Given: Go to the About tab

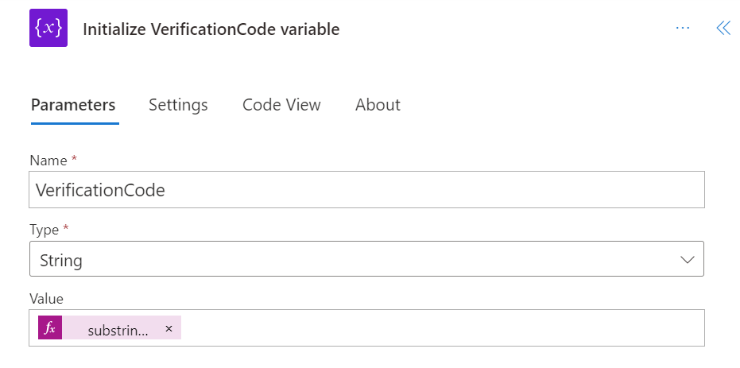Looking at the screenshot, I should click(378, 105).
